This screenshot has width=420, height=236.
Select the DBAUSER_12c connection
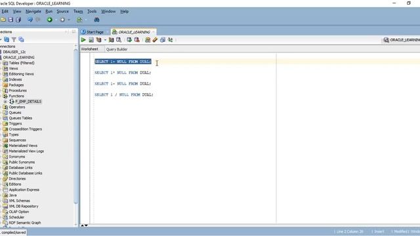[x=14, y=52]
